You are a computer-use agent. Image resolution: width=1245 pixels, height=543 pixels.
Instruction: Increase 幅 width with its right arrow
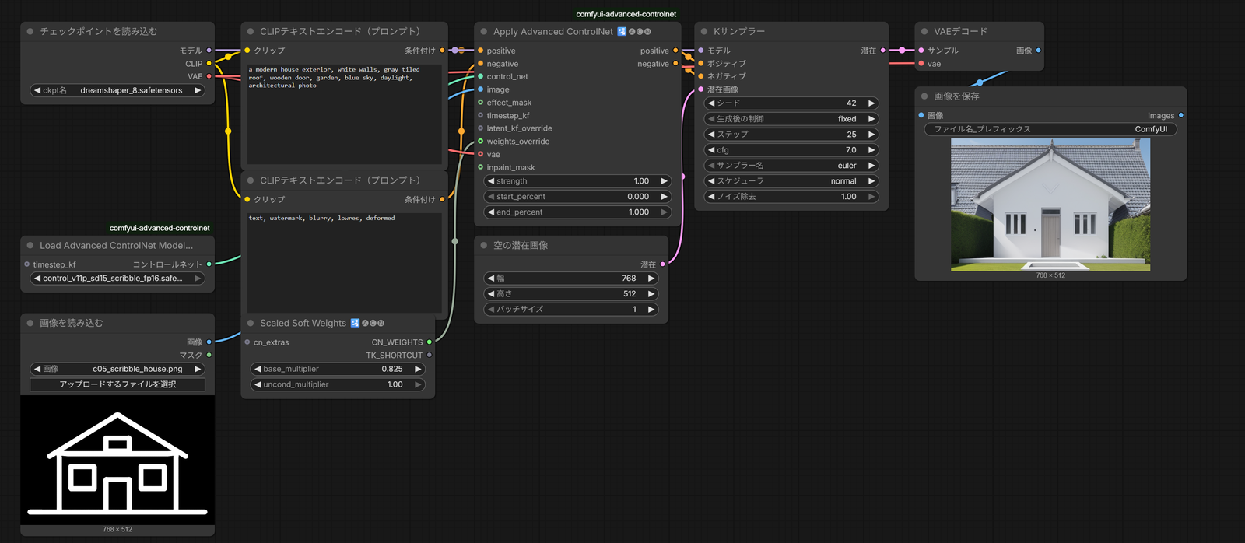point(651,279)
